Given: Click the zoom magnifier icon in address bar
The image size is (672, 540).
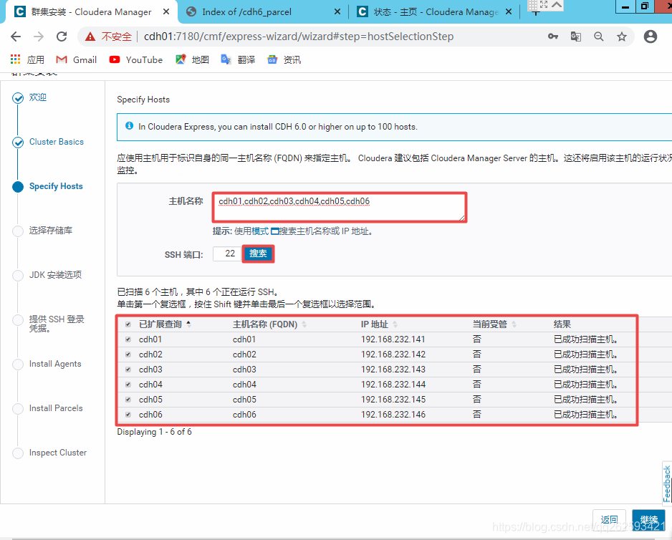Looking at the screenshot, I should [599, 37].
